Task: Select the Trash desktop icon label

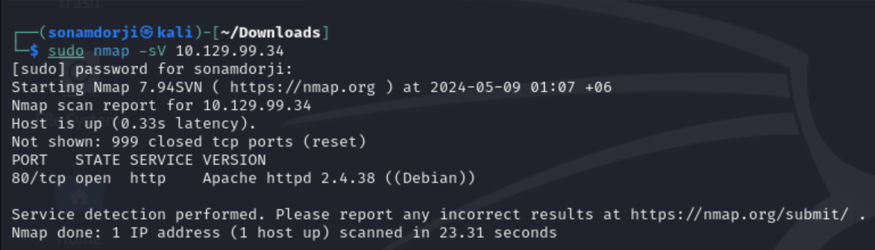Action: 78,5
